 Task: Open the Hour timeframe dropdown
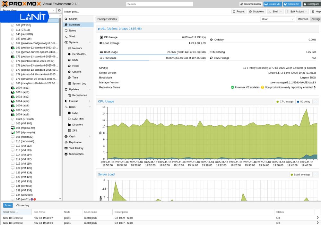click(x=277, y=19)
